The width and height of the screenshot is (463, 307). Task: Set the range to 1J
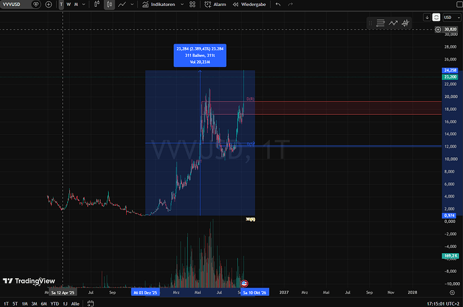click(65, 304)
